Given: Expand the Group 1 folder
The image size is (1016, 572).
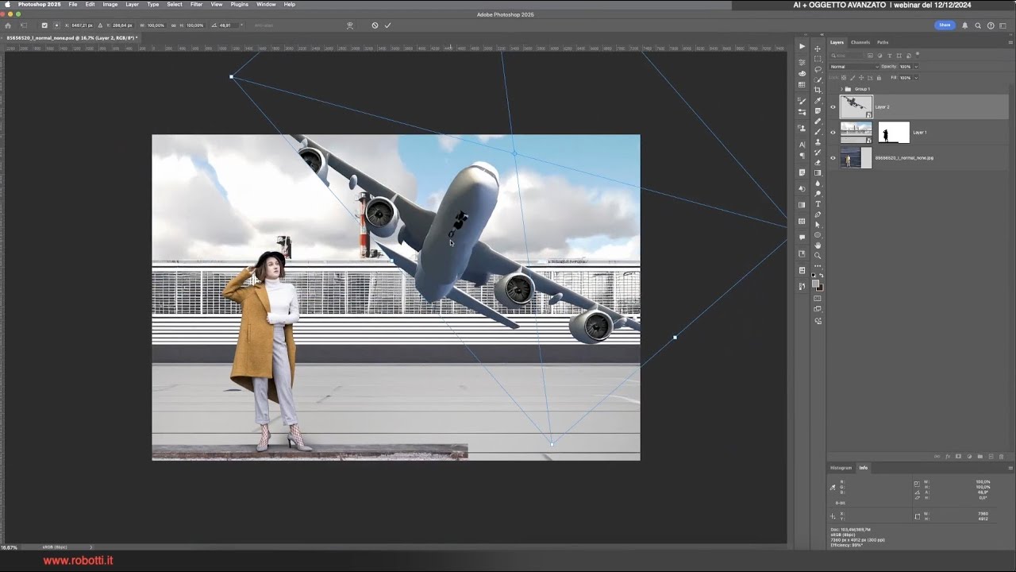Looking at the screenshot, I should (841, 89).
